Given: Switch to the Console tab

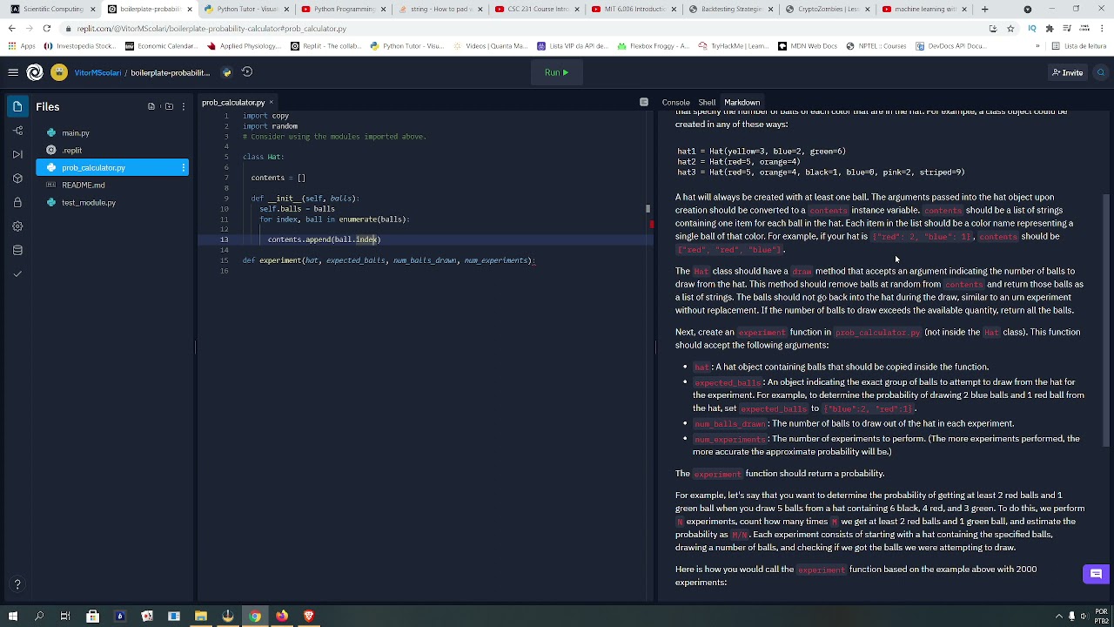Looking at the screenshot, I should [x=675, y=103].
